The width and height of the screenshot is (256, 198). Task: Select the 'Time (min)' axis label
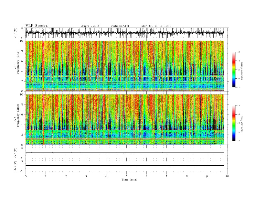coord(129,180)
